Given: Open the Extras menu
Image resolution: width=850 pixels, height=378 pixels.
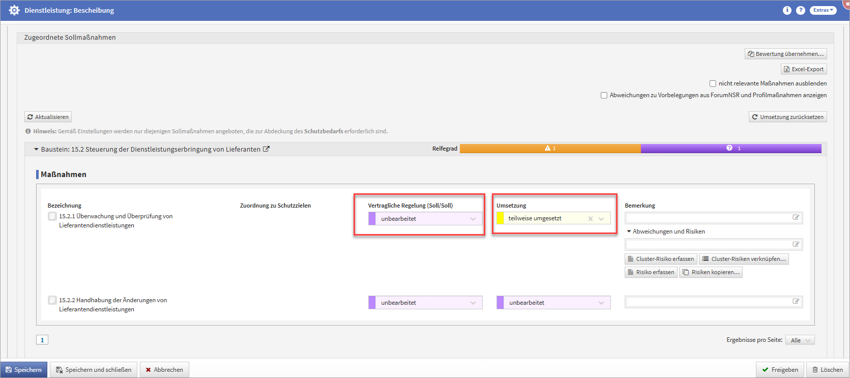Looking at the screenshot, I should click(x=823, y=10).
